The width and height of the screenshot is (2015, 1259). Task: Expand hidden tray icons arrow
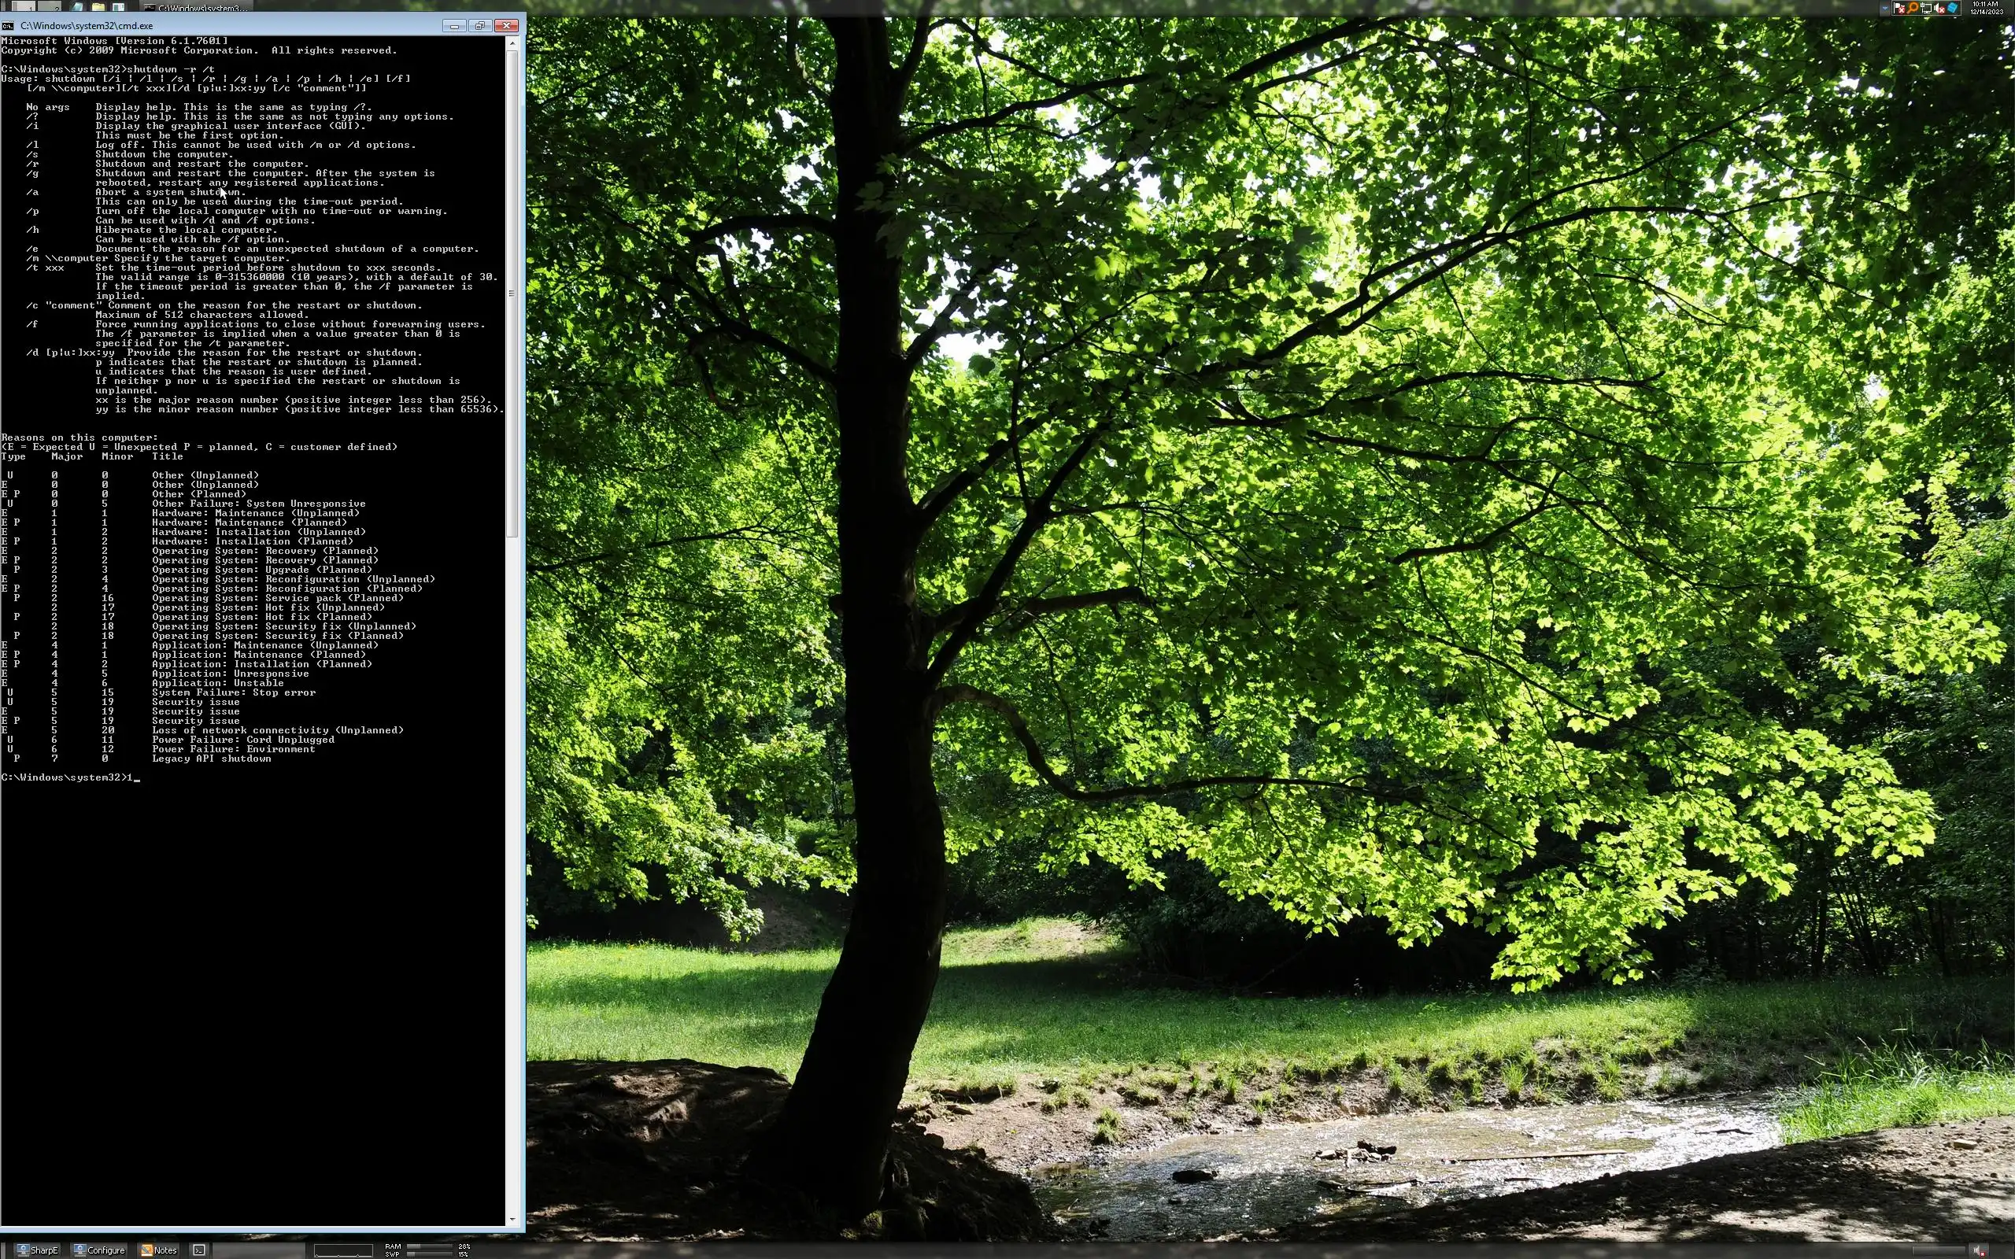1885,9
